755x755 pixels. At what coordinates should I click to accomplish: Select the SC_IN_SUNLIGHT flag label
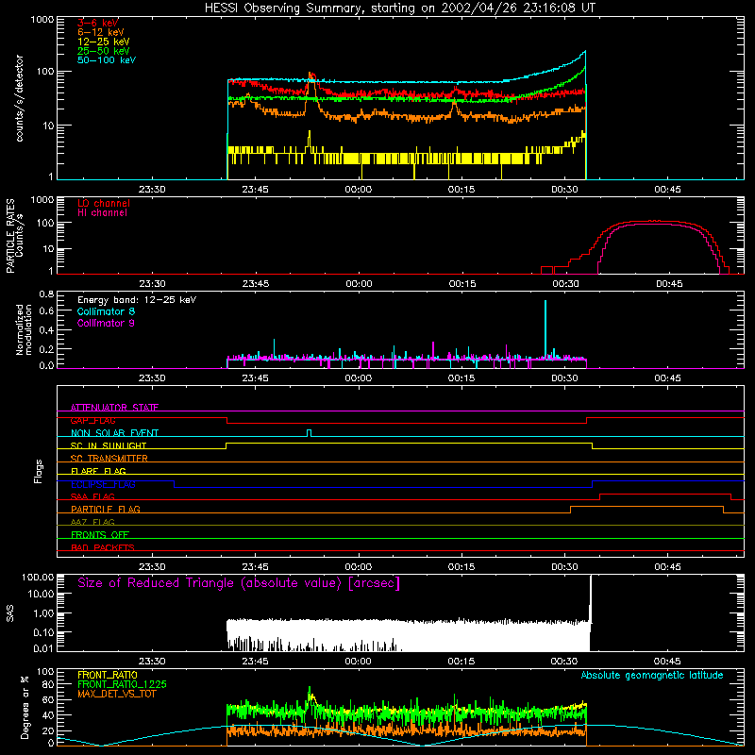109,445
